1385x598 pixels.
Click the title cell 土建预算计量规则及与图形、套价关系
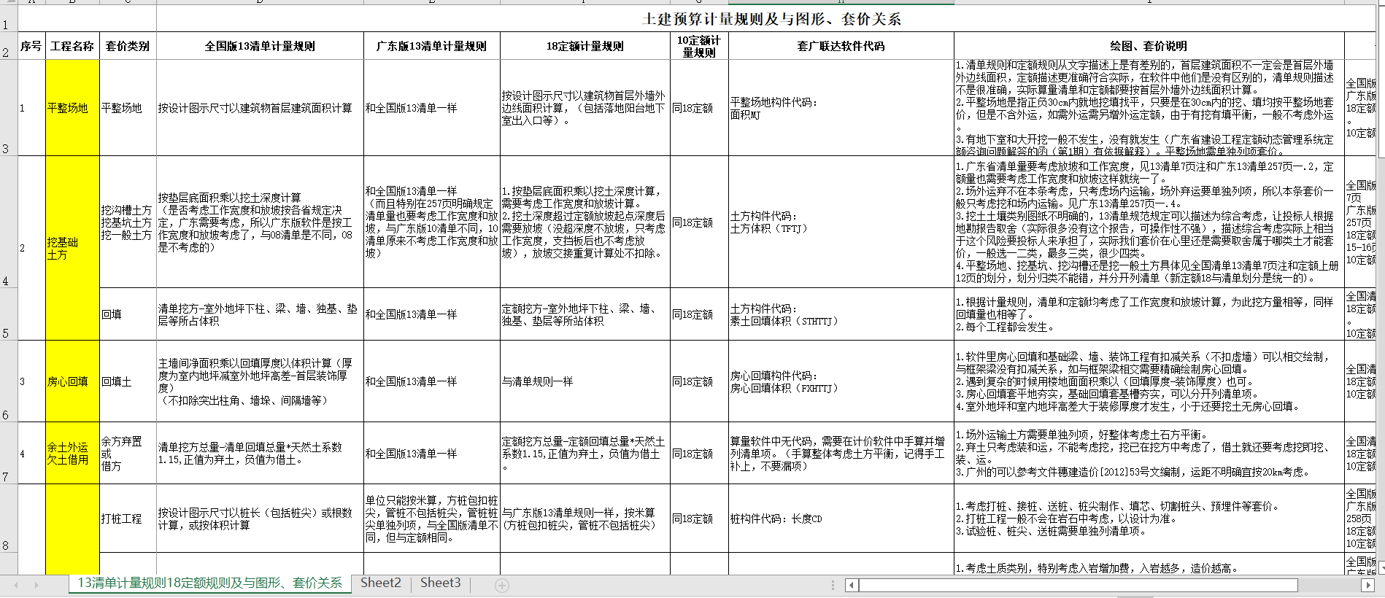point(771,19)
